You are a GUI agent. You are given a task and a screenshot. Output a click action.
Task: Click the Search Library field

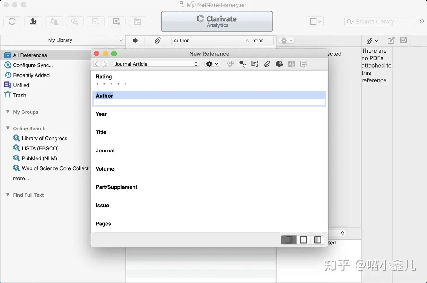tap(380, 21)
